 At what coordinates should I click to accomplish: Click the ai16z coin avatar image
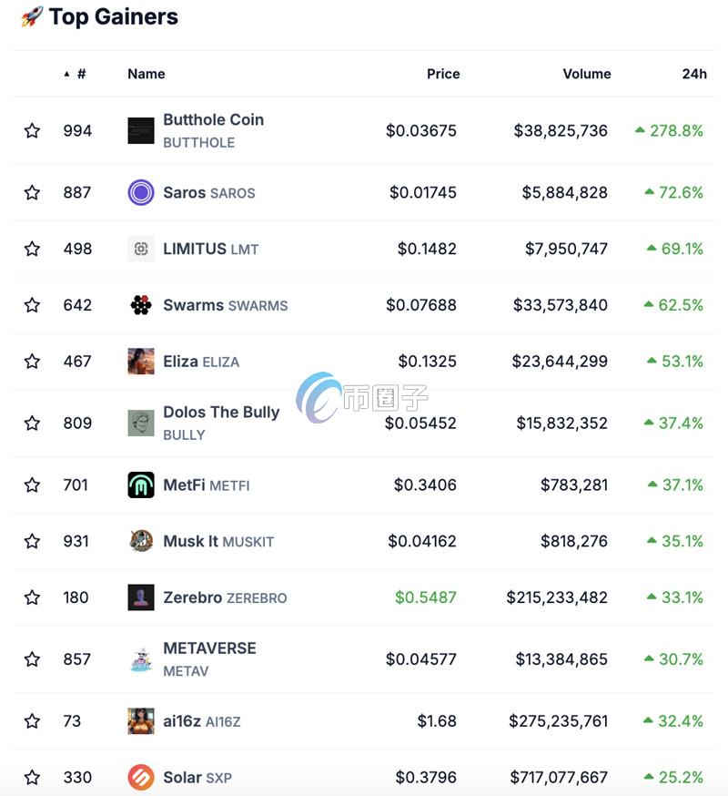pos(141,720)
